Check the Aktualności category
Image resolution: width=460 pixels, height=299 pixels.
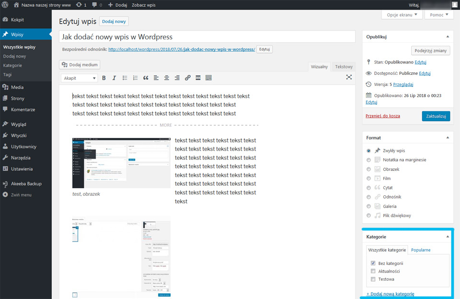click(373, 271)
